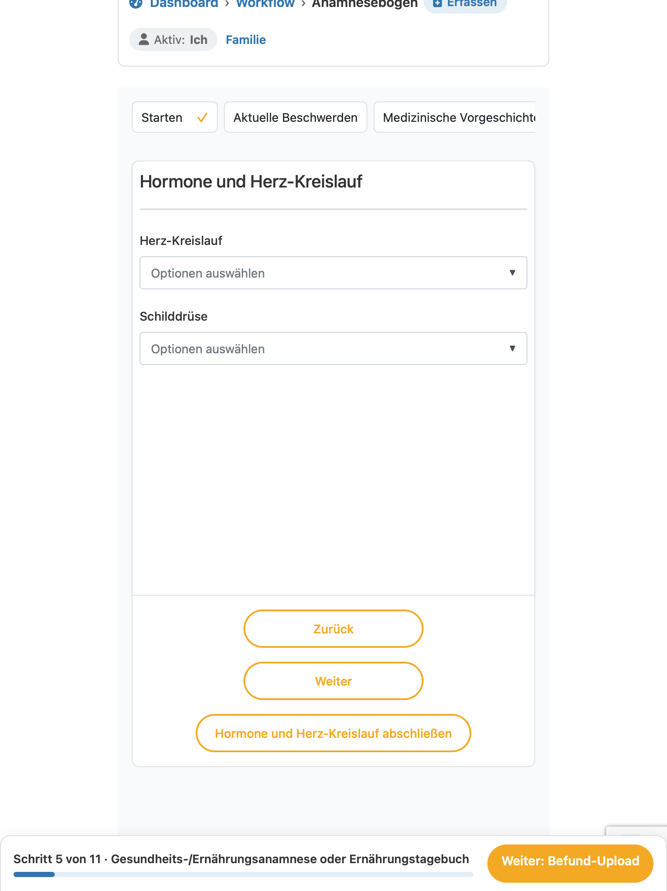Click Hormone und Herz-Kreislauf abschließen button

tap(333, 733)
